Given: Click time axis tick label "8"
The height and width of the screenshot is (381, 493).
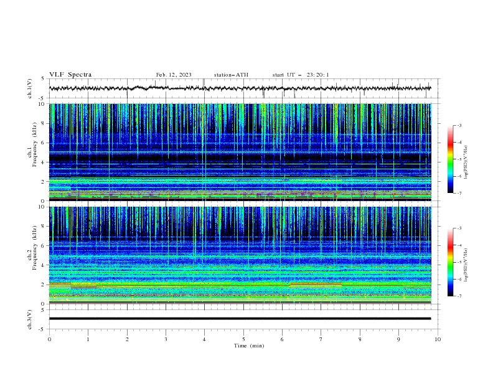Looking at the screenshot, I should [360, 339].
